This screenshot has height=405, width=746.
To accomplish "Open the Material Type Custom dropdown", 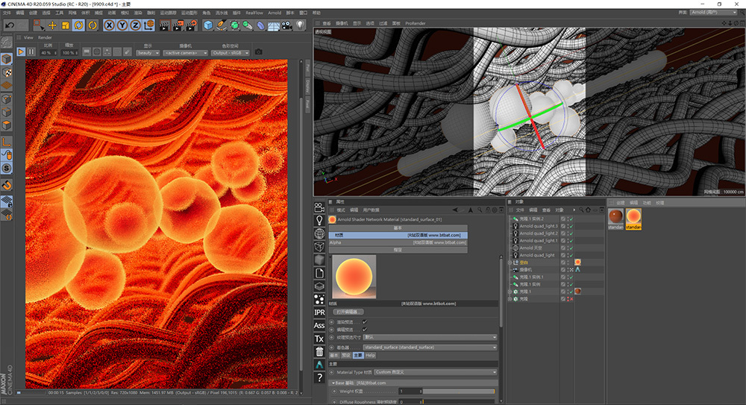I will click(x=436, y=372).
